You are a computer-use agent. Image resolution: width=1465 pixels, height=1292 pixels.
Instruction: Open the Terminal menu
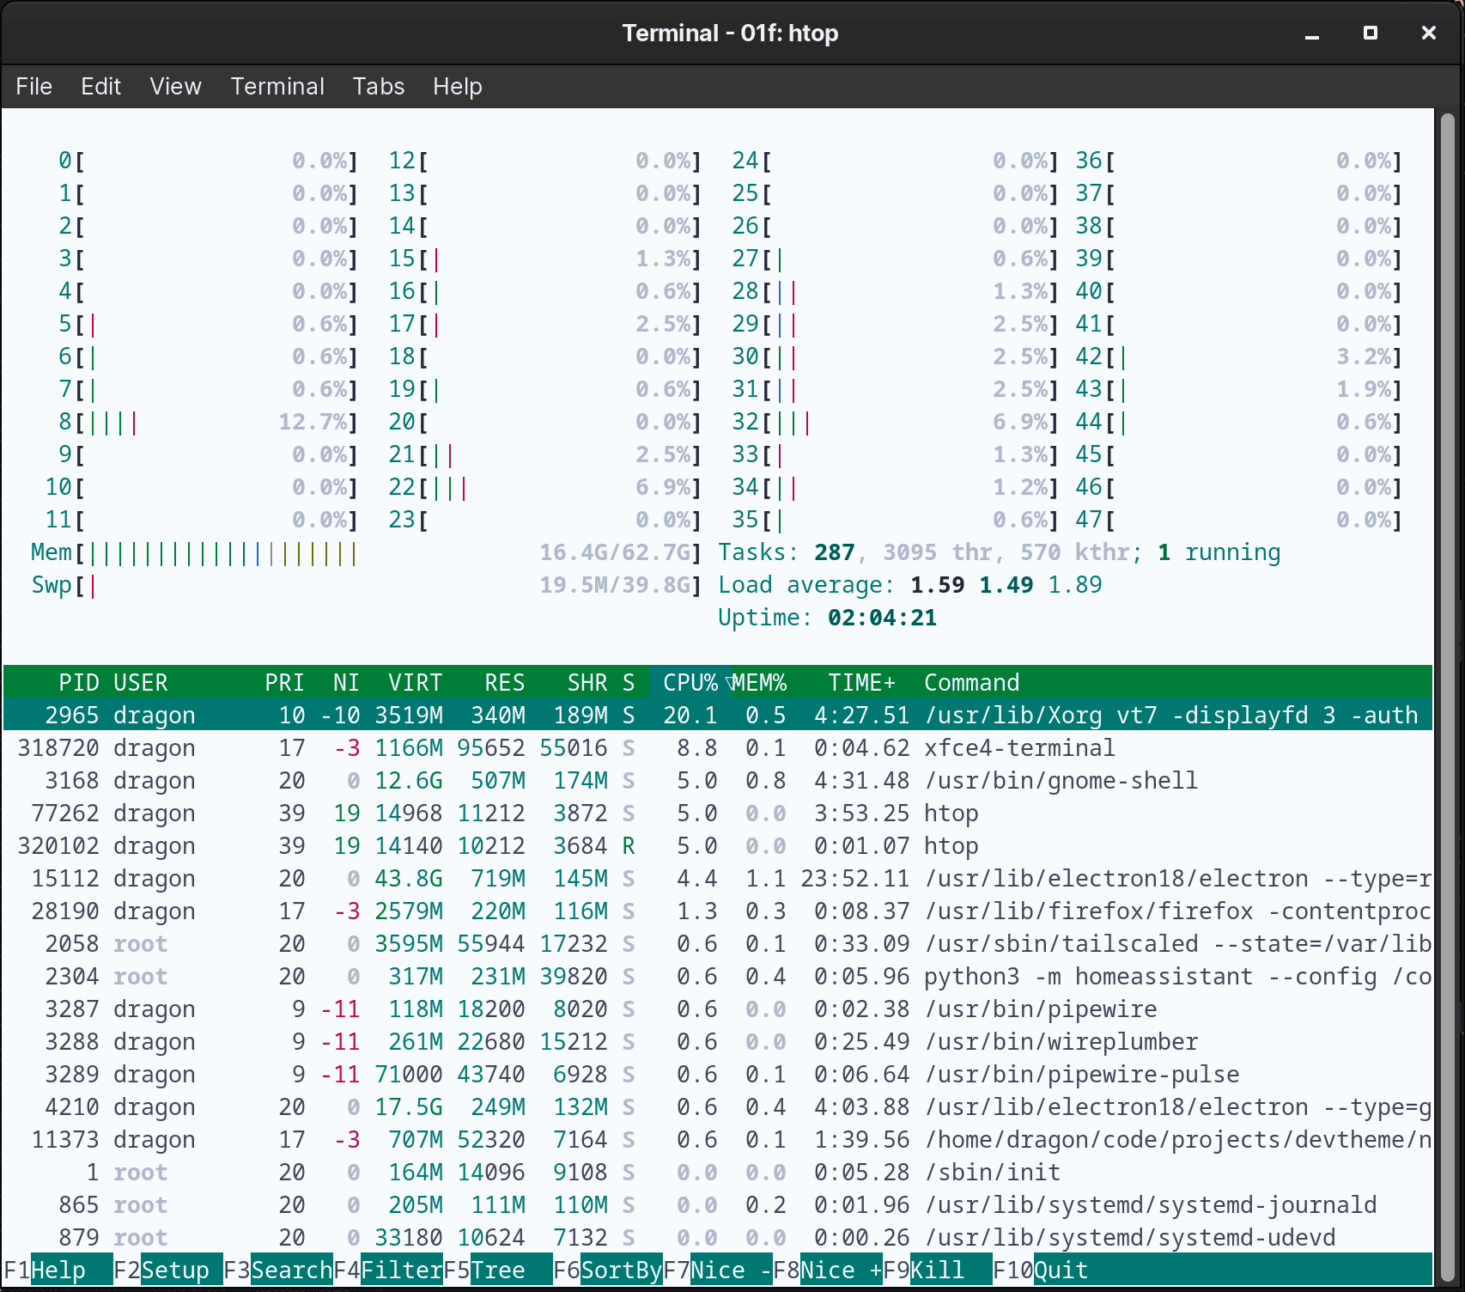(x=277, y=87)
